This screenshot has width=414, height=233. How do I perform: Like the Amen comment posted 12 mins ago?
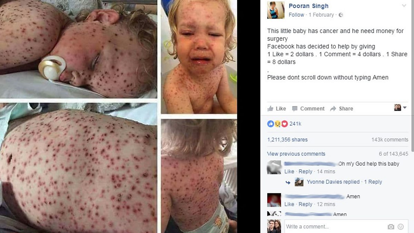(289, 204)
